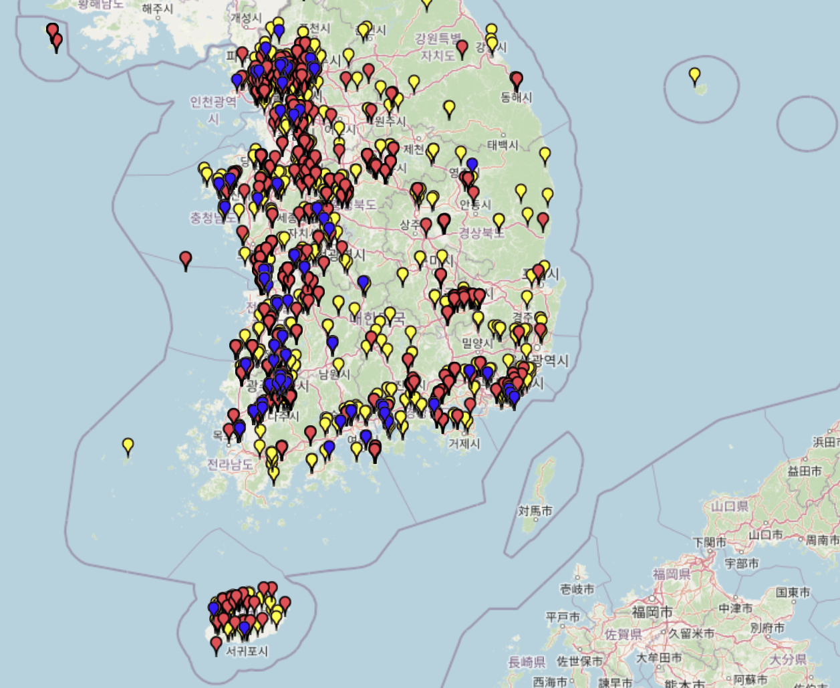Viewport: 840px width, 688px height.
Task: Select the yellow marker on the remote southwest islet
Action: (x=128, y=445)
